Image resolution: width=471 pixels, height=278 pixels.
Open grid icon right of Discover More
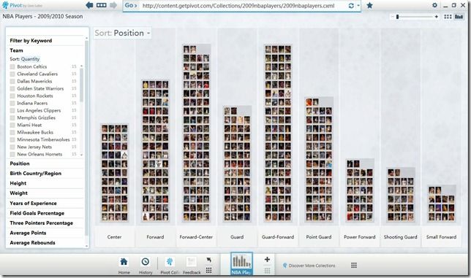tap(354, 265)
